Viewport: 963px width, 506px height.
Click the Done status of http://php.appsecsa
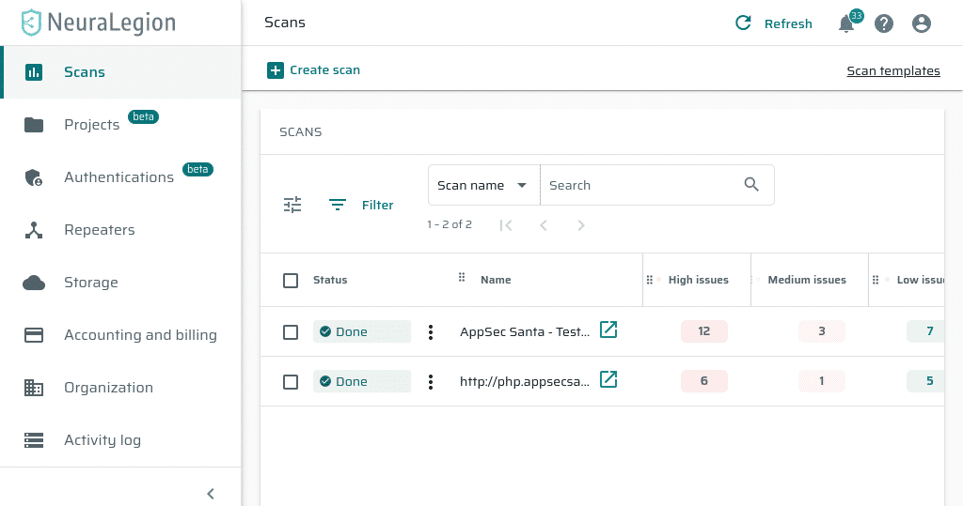point(362,381)
